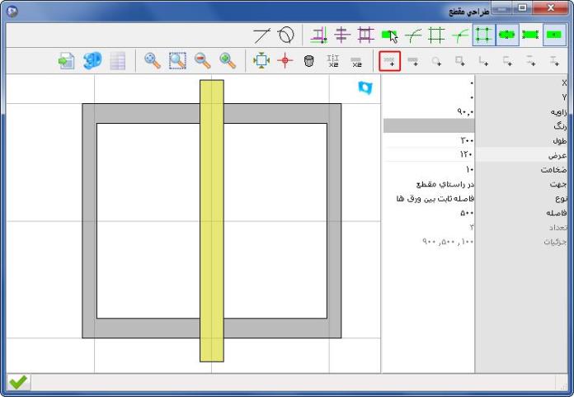Click the zoom out magnifier icon
The image size is (574, 397).
202,61
